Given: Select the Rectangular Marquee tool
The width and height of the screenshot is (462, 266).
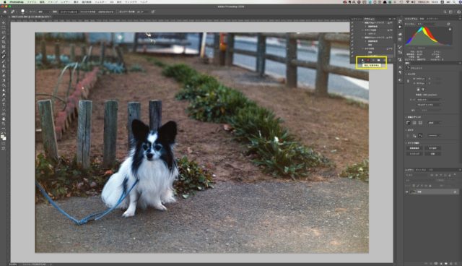Looking at the screenshot, I should 4,27.
